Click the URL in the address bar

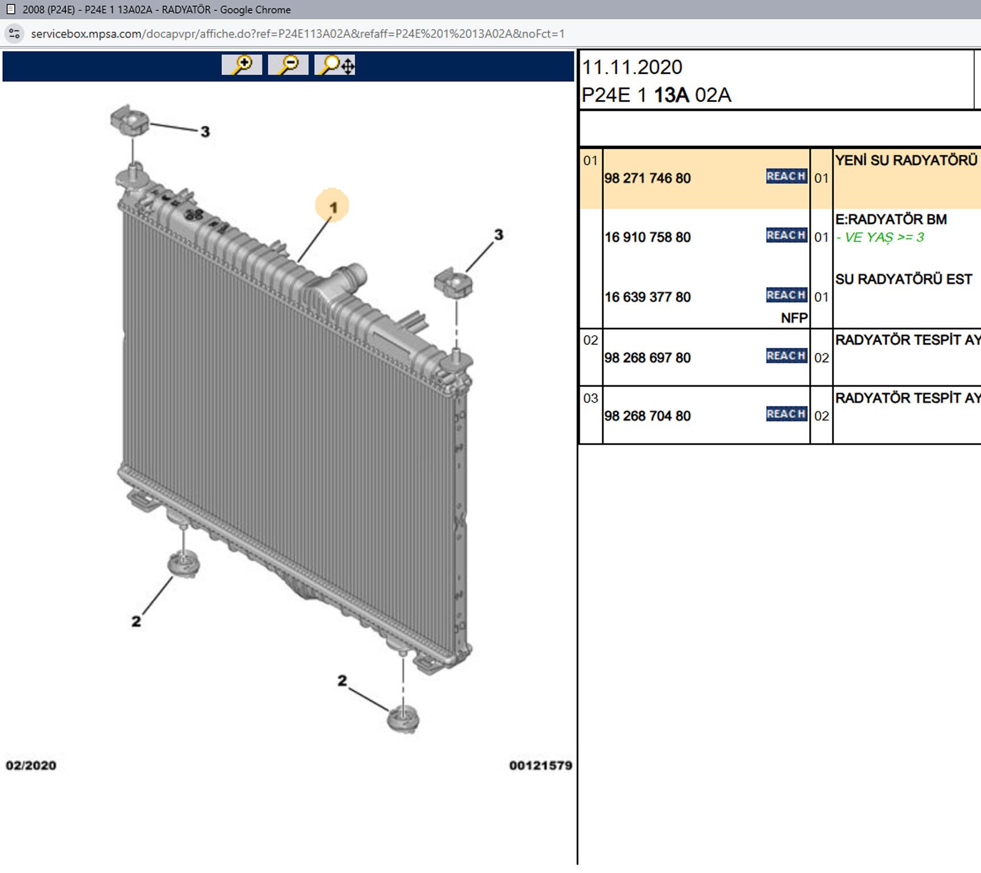tap(297, 34)
